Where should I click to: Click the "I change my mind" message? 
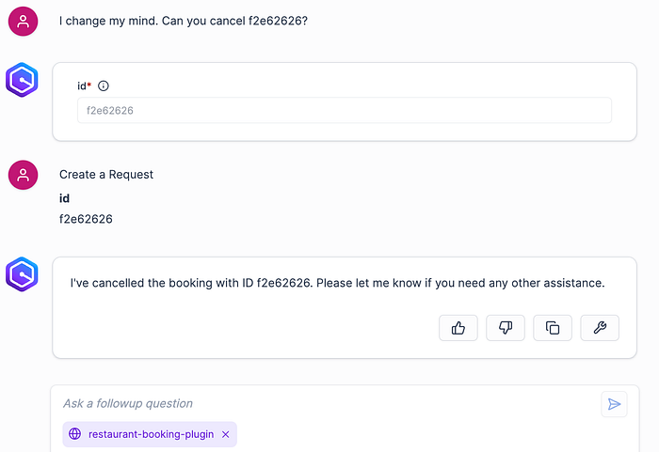184,21
